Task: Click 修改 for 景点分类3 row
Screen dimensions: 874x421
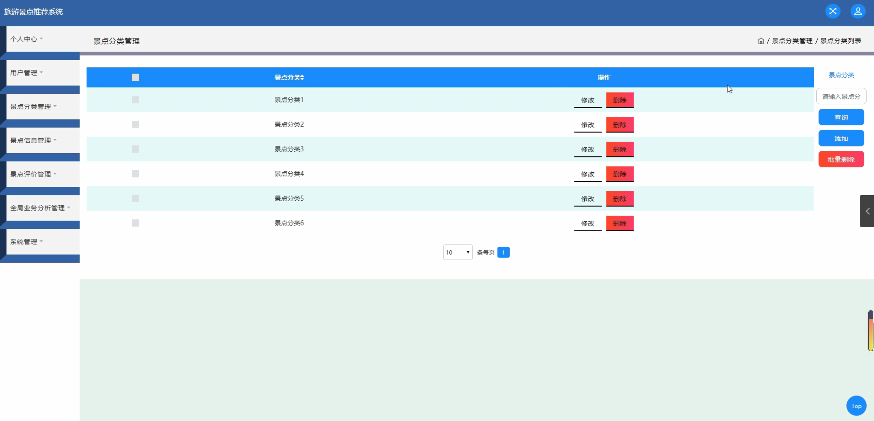Action: 587,149
